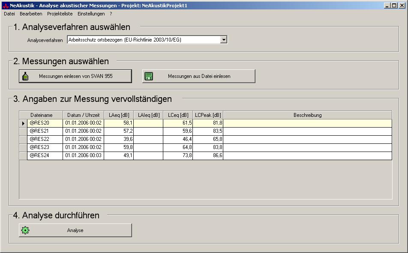Open the Einstellungen menu
Image resolution: width=408 pixels, height=253 pixels.
point(91,14)
